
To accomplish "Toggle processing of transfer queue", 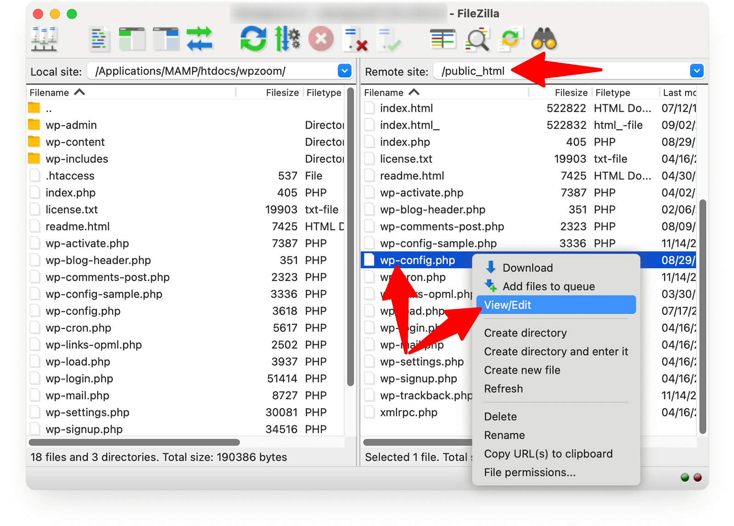I will (288, 39).
